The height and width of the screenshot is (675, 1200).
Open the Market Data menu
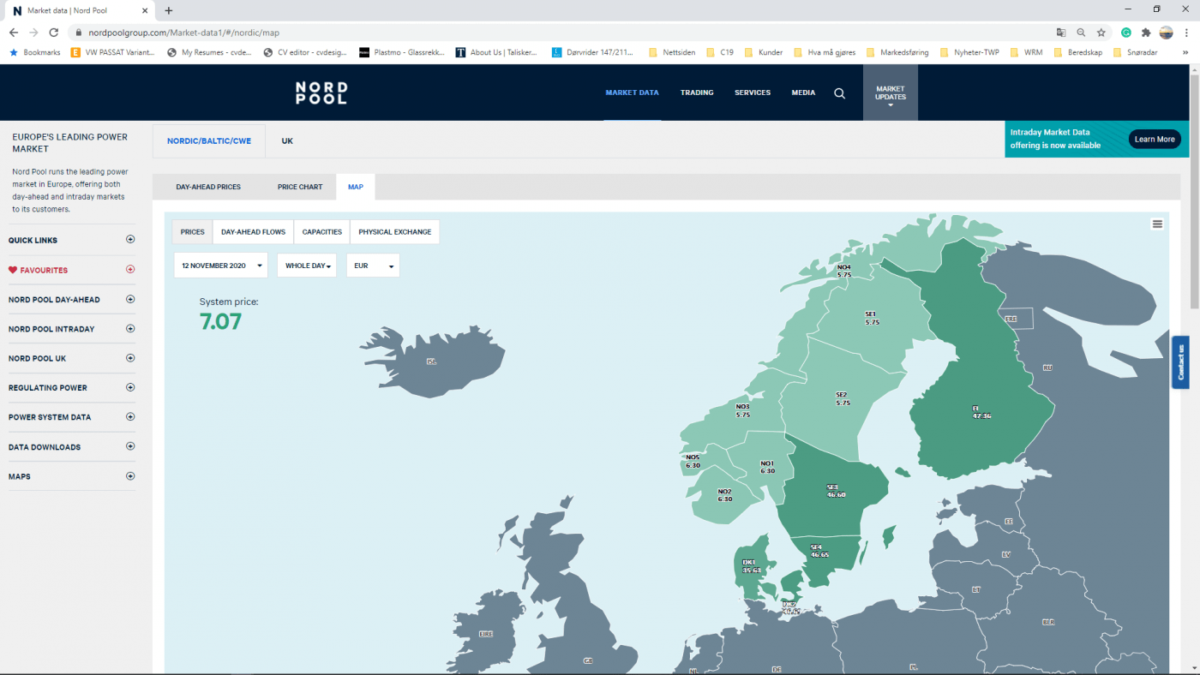click(x=633, y=93)
